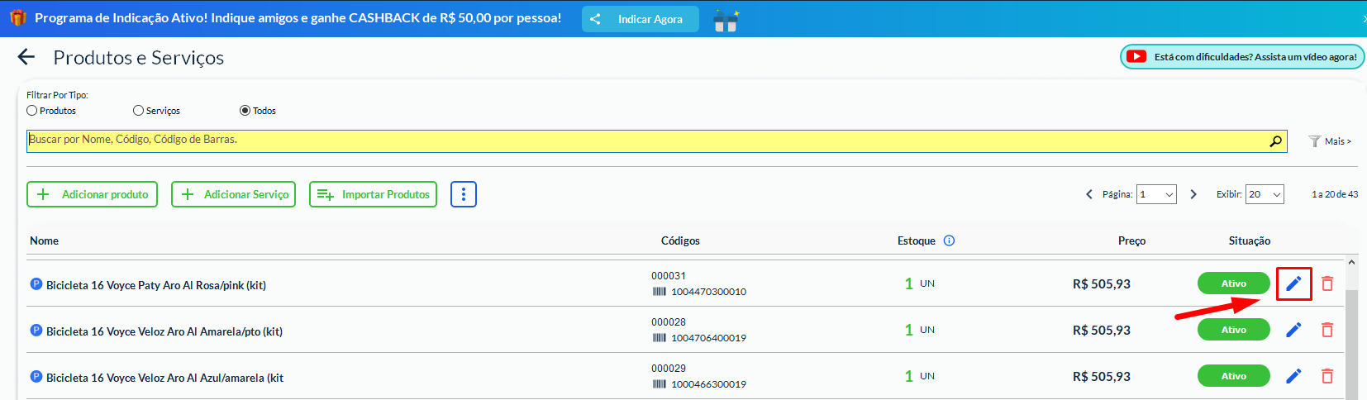
Task: Click the Importar Produtos button
Action: tap(373, 194)
